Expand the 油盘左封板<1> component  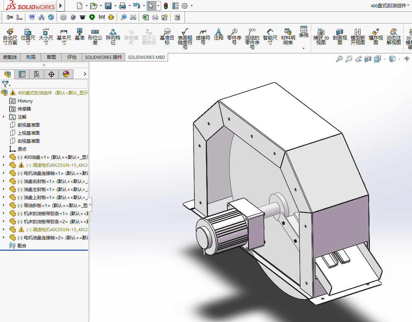click(4, 189)
